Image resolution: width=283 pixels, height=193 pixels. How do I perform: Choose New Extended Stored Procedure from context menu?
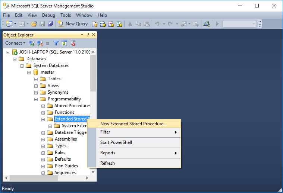[134, 124]
